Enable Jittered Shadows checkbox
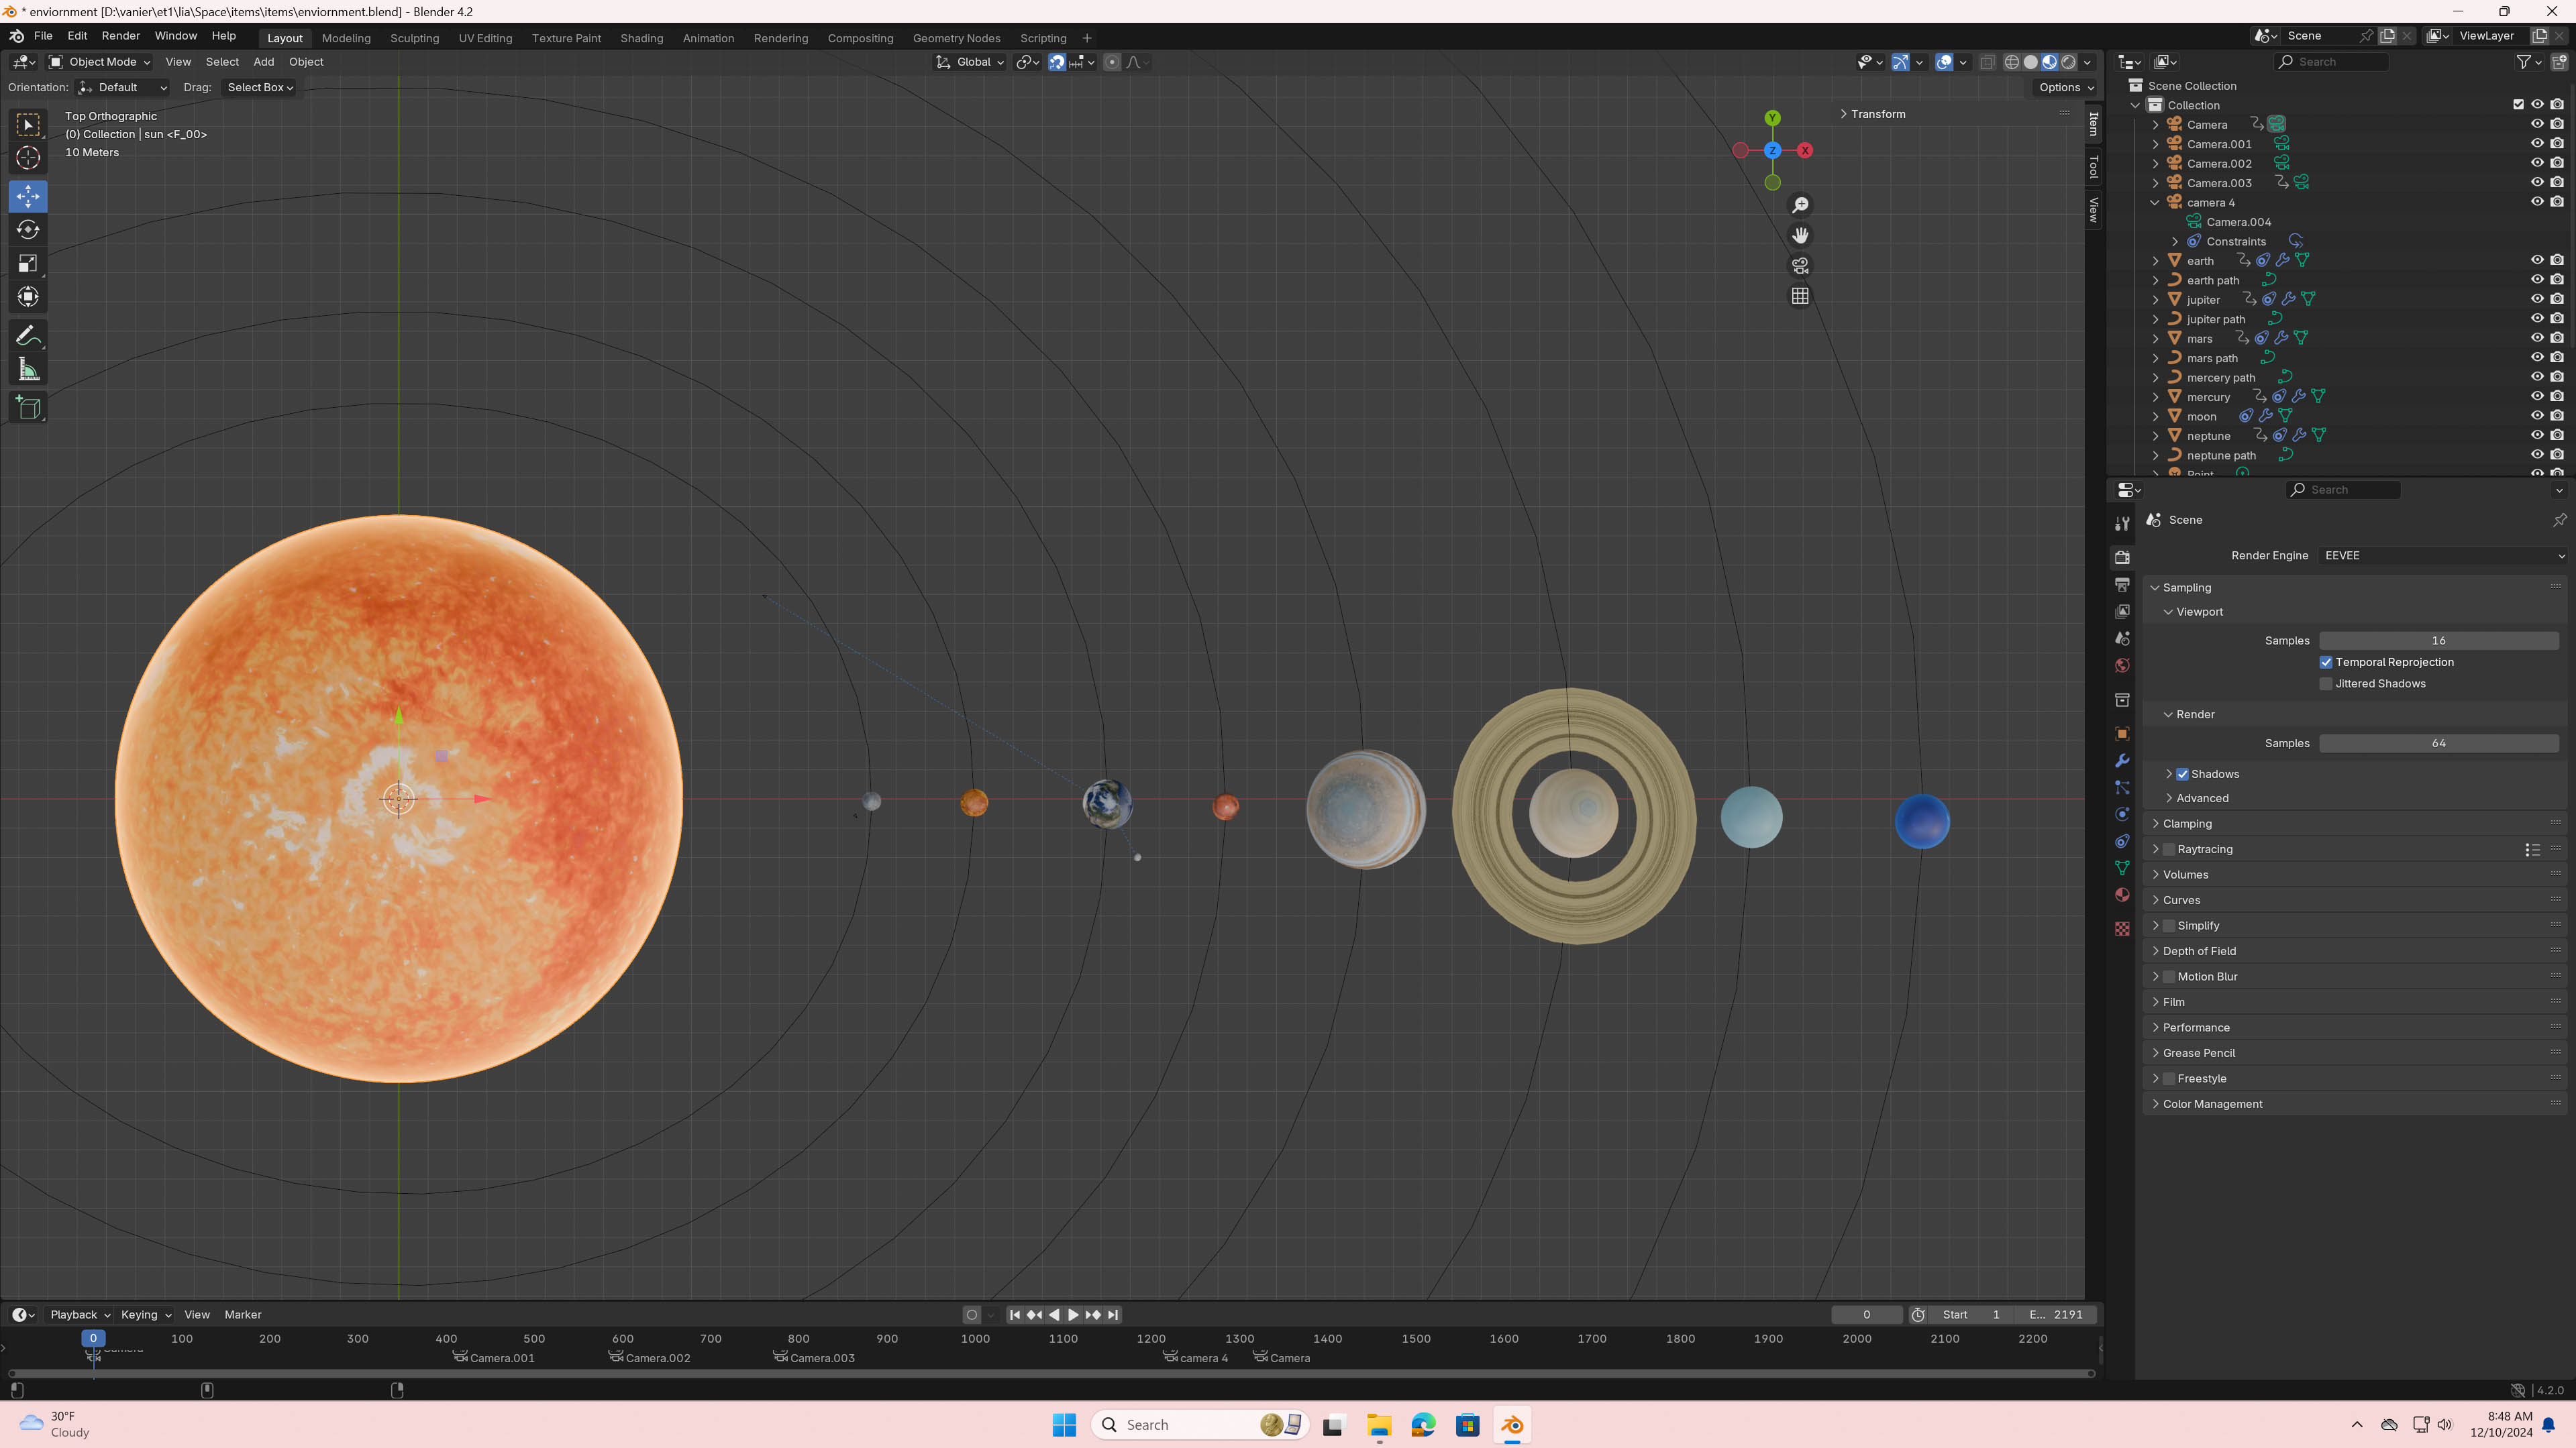 (x=2326, y=683)
